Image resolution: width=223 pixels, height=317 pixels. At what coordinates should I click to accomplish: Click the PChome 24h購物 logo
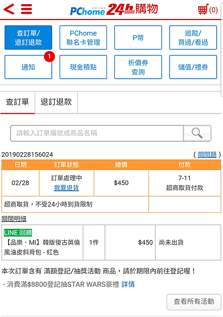[114, 10]
